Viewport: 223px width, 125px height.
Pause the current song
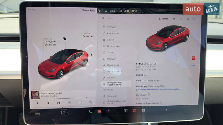click(48, 103)
